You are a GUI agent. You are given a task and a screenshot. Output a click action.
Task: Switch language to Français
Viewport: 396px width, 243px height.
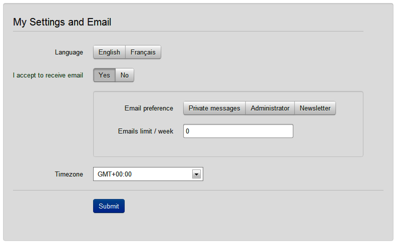pyautogui.click(x=143, y=52)
